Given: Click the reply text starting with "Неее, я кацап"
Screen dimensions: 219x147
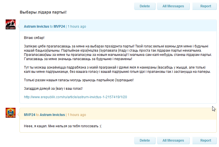Looking at the screenshot, I should pyautogui.click(x=63, y=126).
